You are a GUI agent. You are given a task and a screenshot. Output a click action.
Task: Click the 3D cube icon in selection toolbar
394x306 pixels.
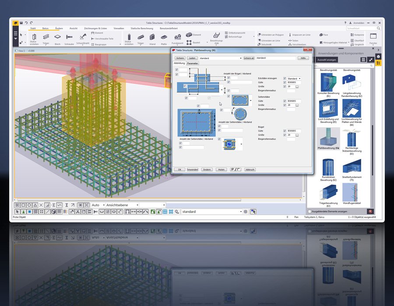53,212
